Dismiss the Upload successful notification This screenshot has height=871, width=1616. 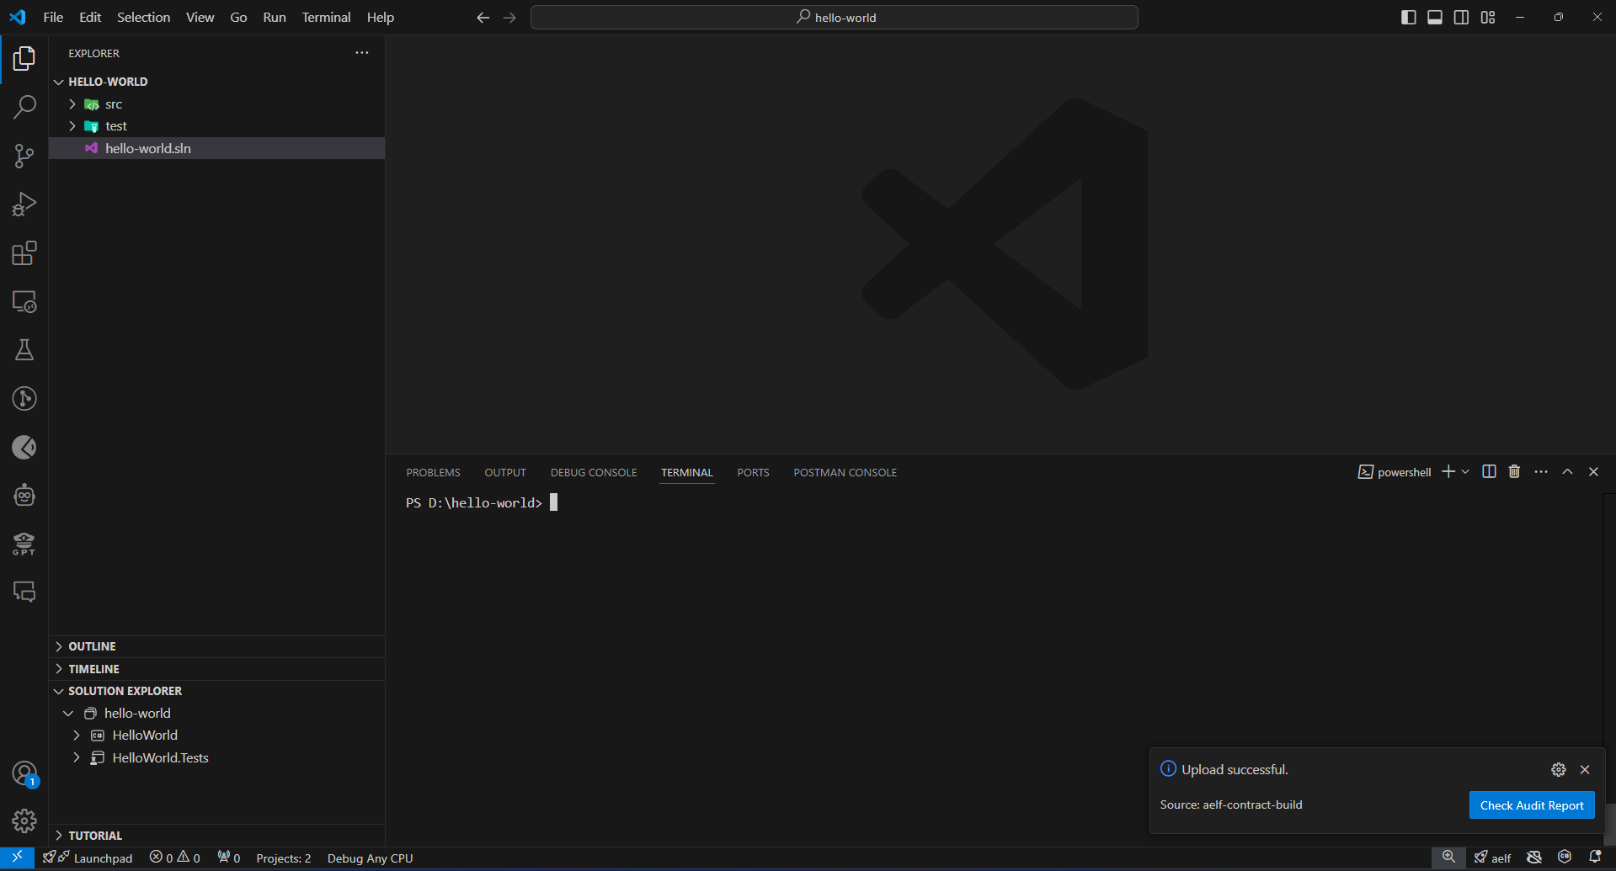point(1585,770)
